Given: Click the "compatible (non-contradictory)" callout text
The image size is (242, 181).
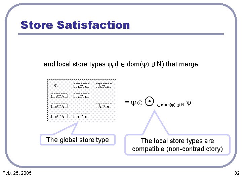Looking at the screenshot, I should coord(177,149).
